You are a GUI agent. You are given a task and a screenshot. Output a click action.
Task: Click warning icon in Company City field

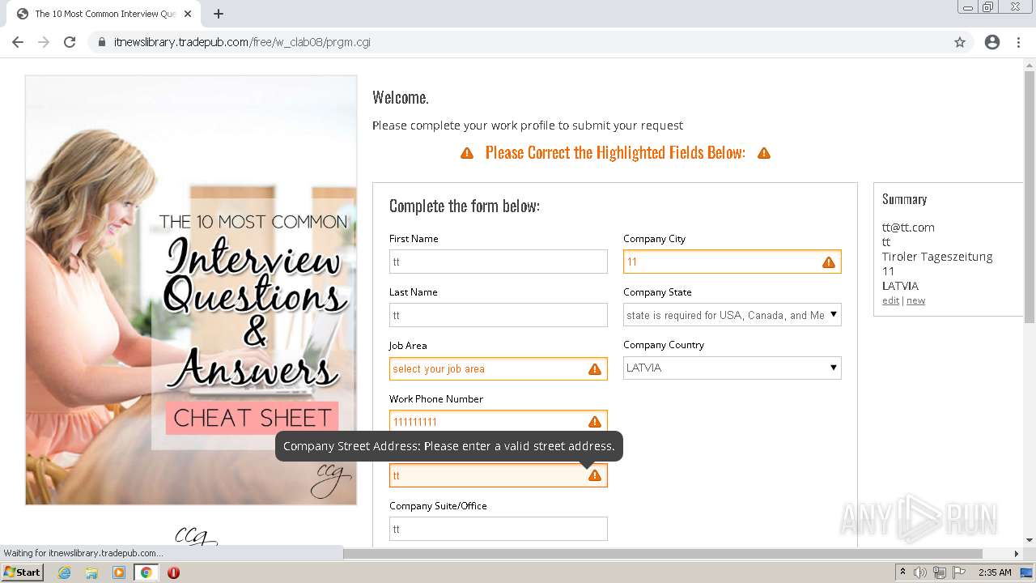[829, 262]
